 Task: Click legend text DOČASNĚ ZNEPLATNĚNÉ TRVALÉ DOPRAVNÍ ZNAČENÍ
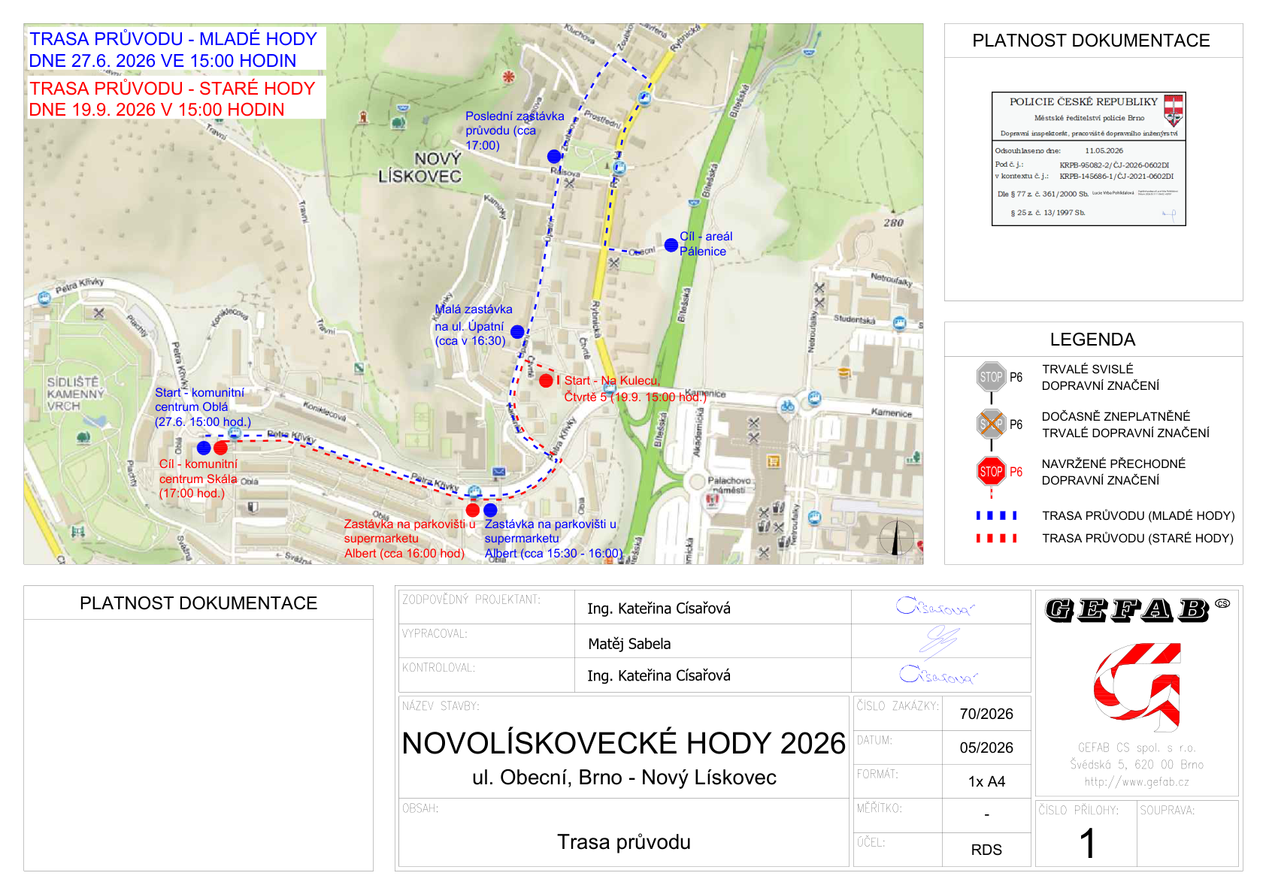tap(1125, 424)
